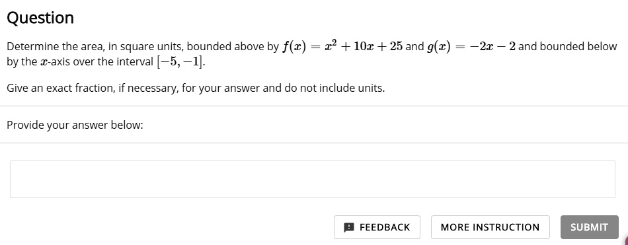The width and height of the screenshot is (628, 245).
Task: Click the "and bounded below" phrase
Action: coord(568,47)
